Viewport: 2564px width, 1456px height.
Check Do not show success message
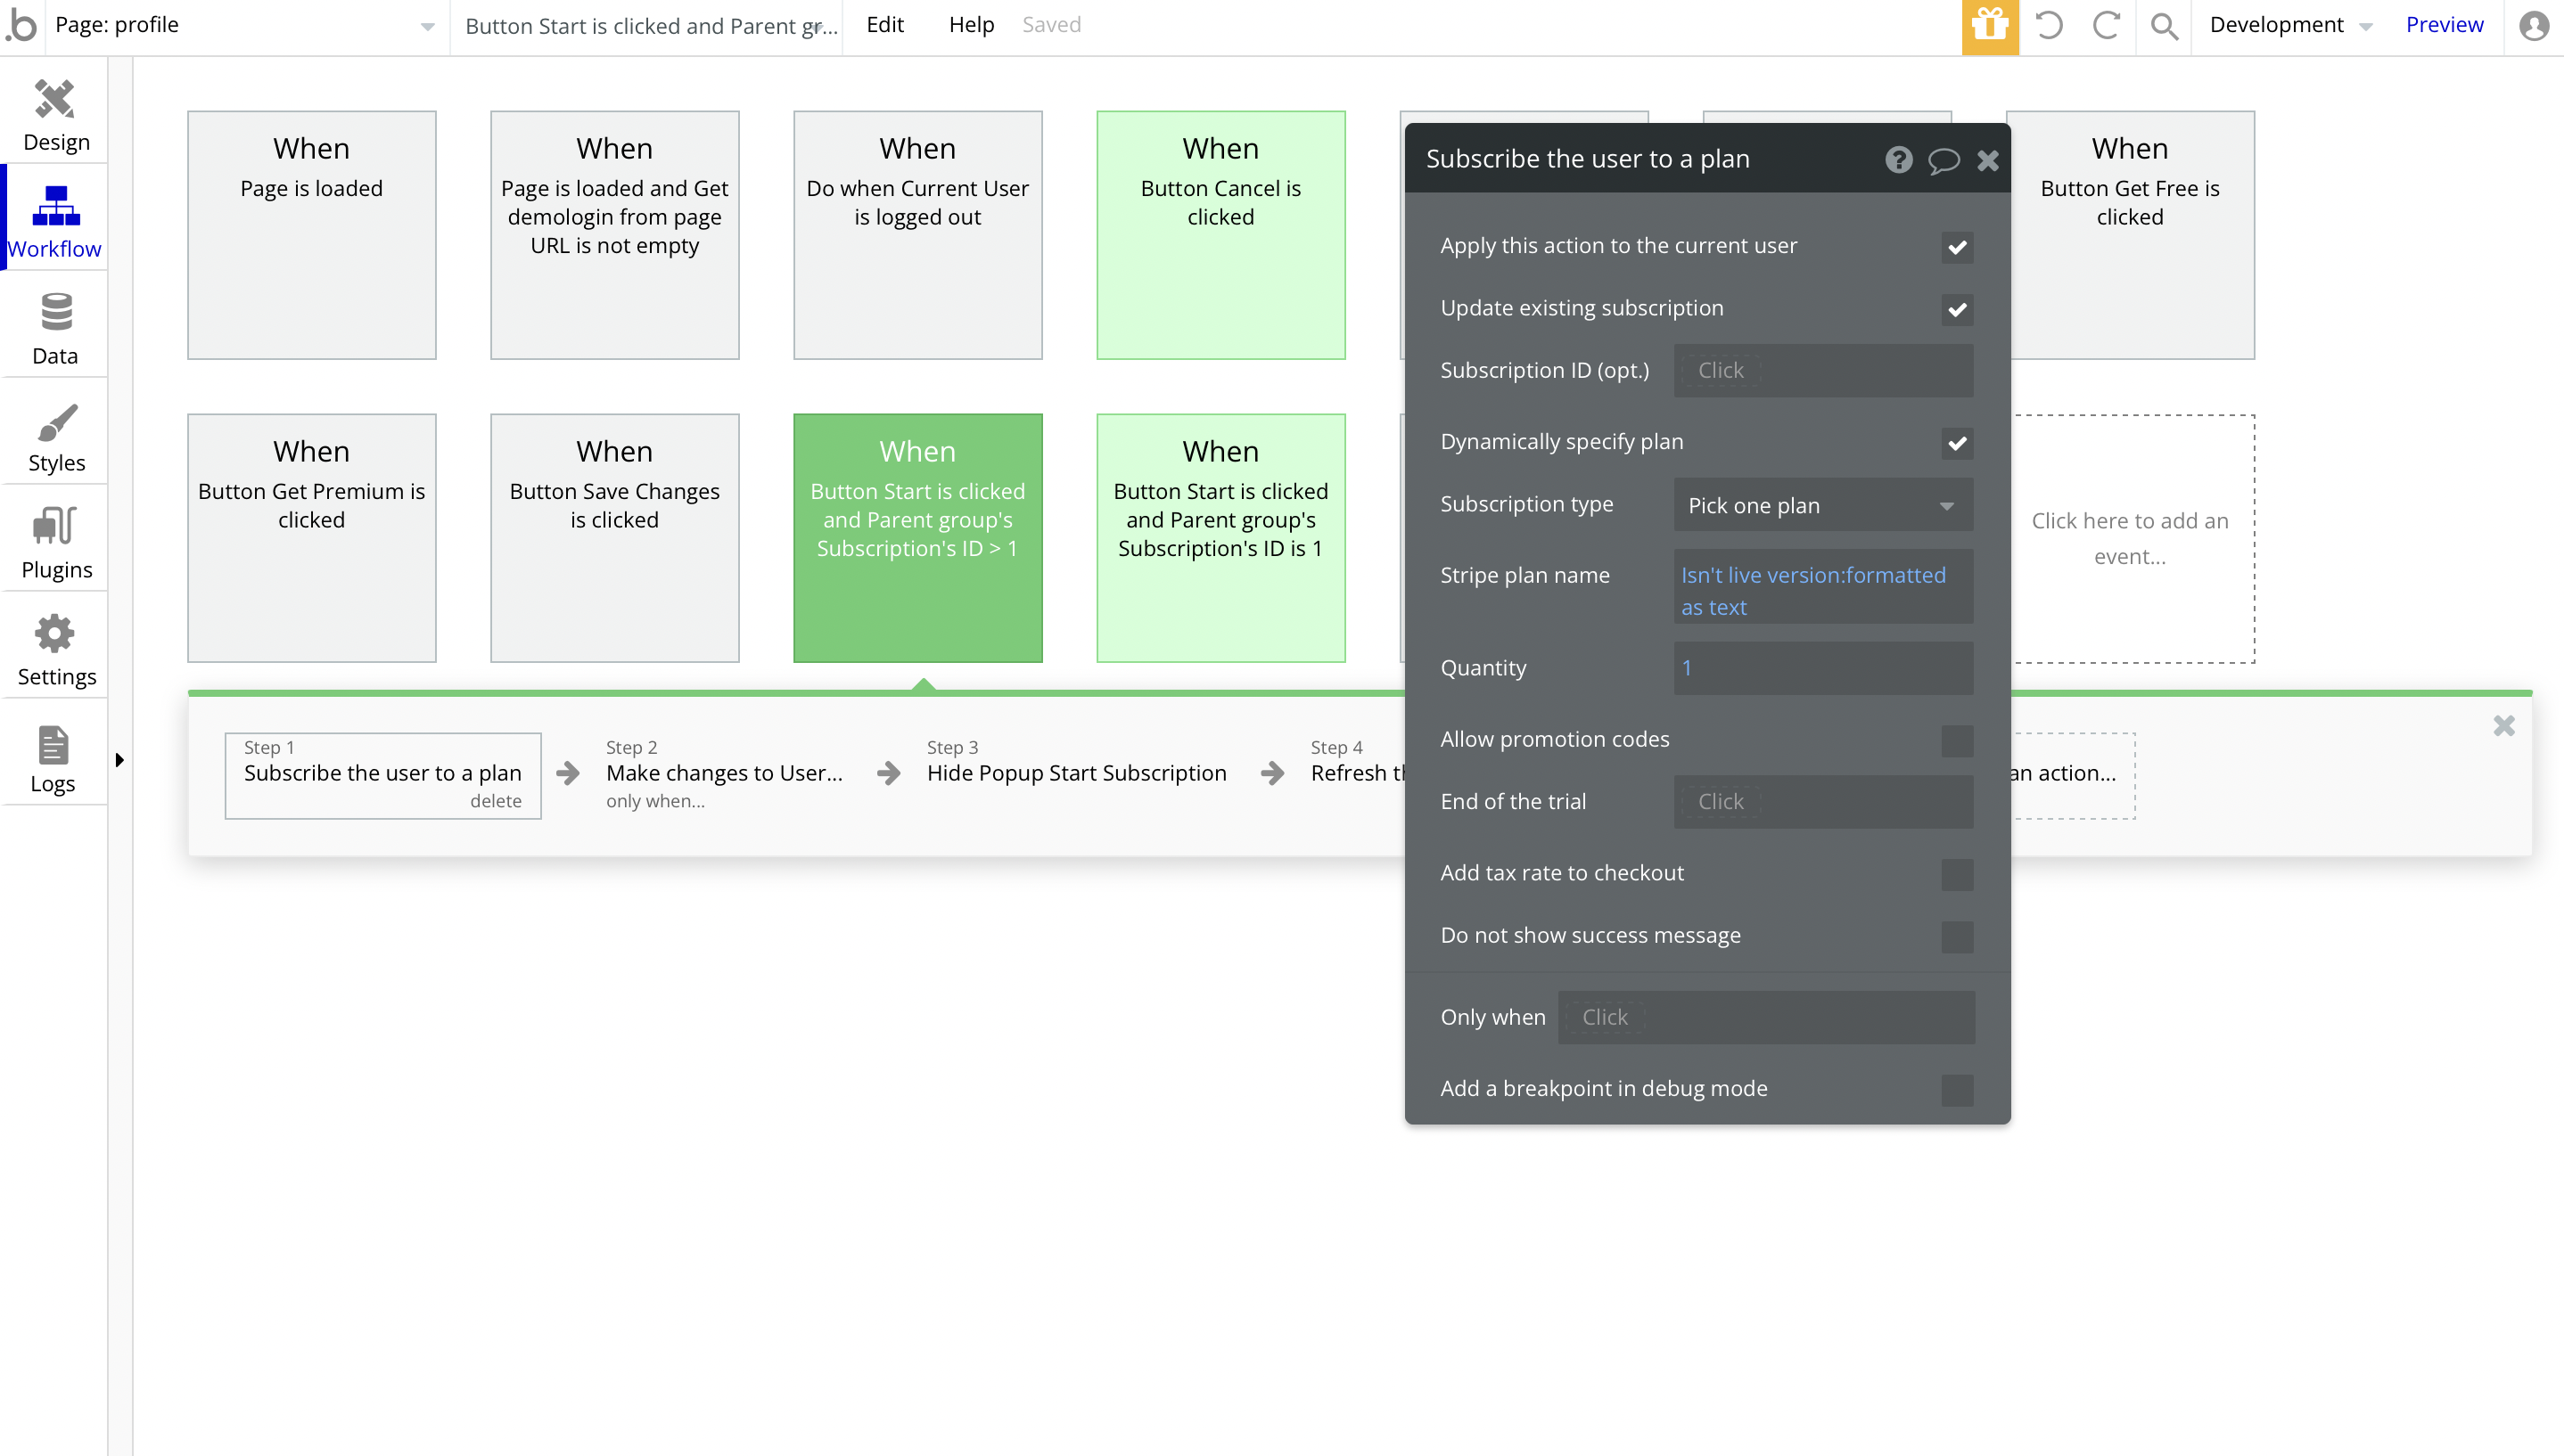[1956, 937]
